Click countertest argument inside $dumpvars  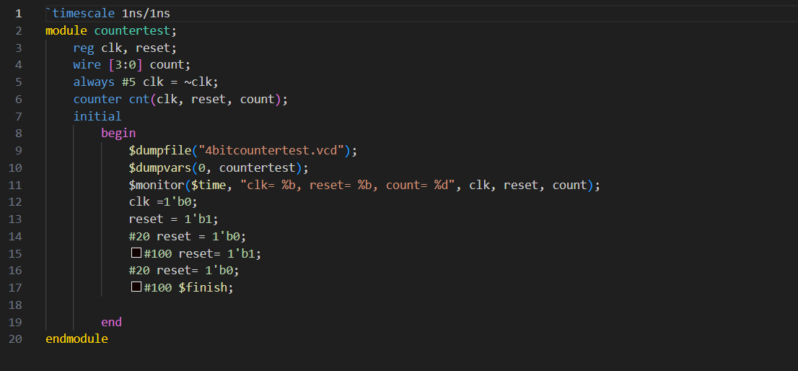coord(257,168)
